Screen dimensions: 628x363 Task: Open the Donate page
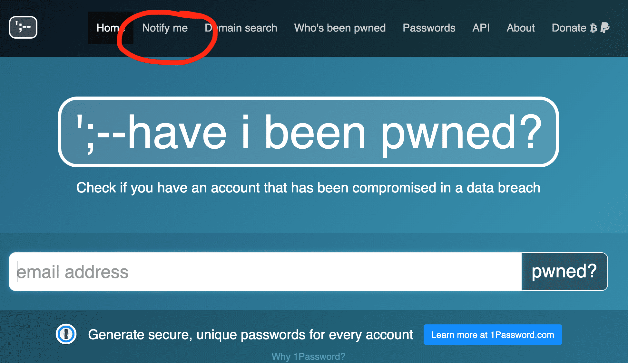point(569,28)
